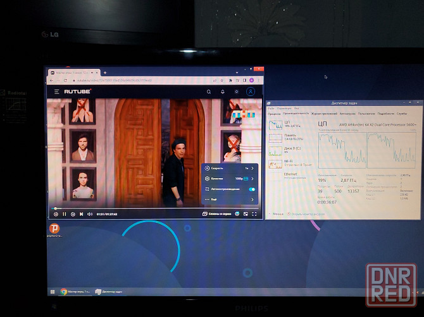Viewport: 424px width, 317px height.
Task: Select Ethernet in performance list
Action: tap(290, 176)
